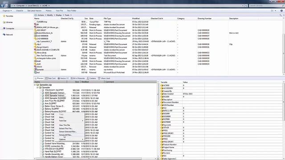This screenshot has width=285, height=160.
Task: Switch to the Contains tab
Action: click(91, 78)
